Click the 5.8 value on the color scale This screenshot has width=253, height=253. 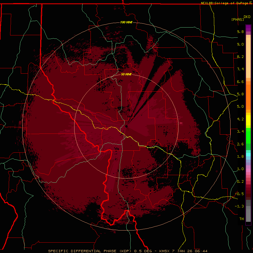point(240,94)
